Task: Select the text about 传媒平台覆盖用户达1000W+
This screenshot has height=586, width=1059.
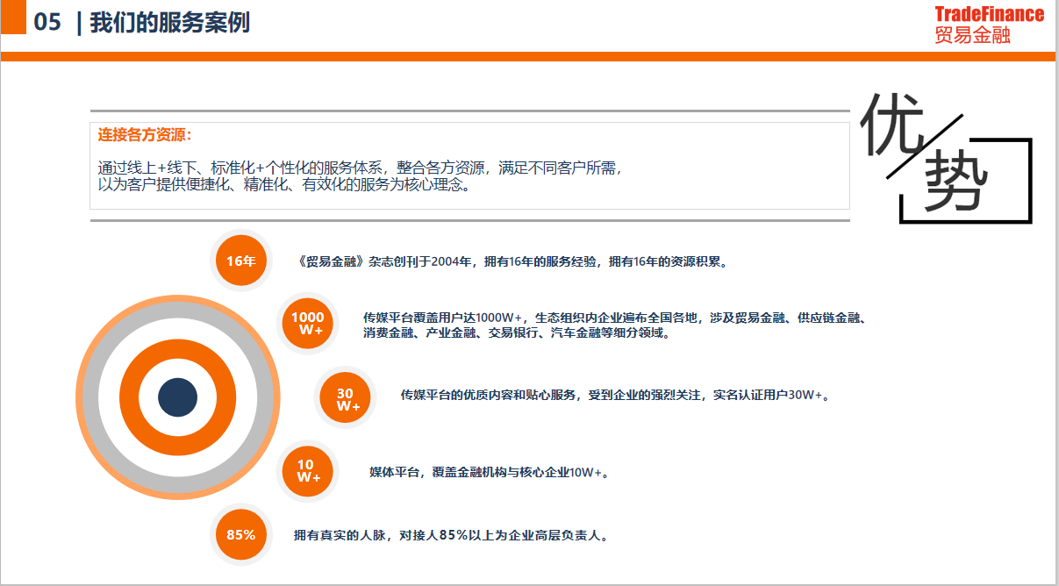Action: click(614, 325)
